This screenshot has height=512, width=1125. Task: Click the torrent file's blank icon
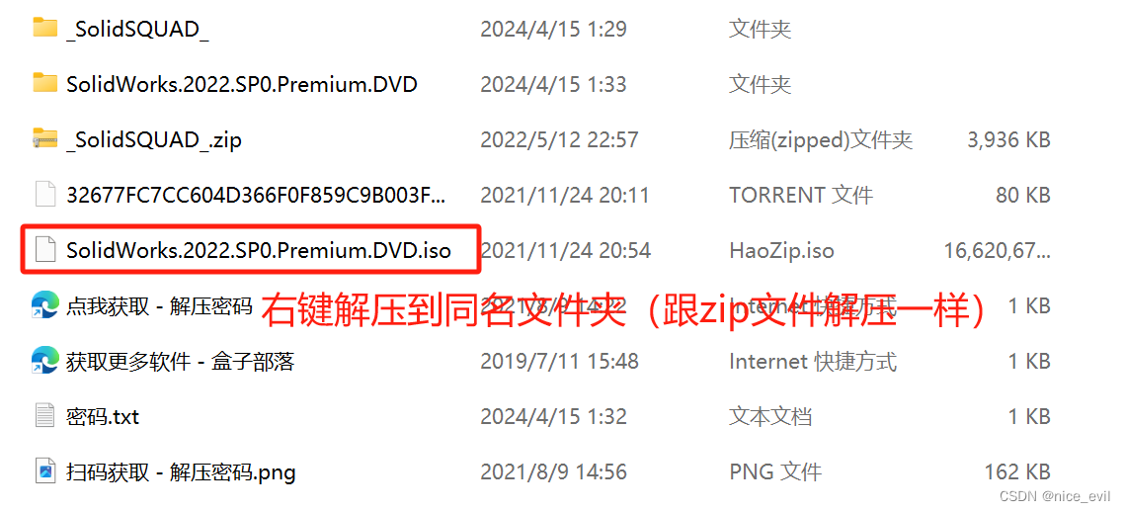click(x=45, y=194)
